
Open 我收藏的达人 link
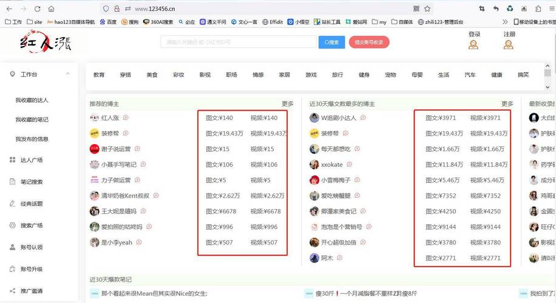(x=32, y=100)
